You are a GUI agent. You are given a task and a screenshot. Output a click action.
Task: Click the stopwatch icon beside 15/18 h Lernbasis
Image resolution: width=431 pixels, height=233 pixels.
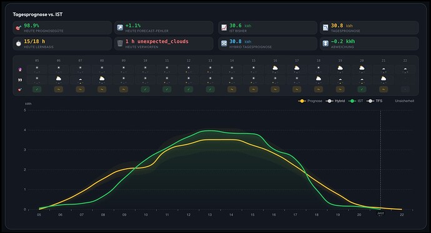[18, 44]
